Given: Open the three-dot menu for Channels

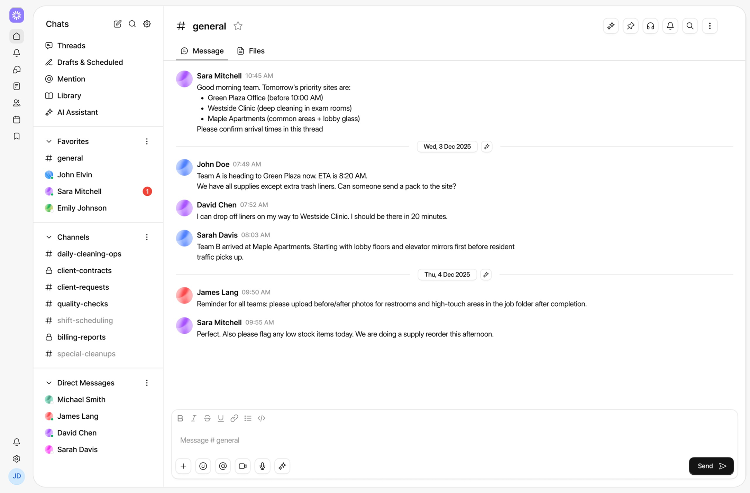Looking at the screenshot, I should 147,237.
